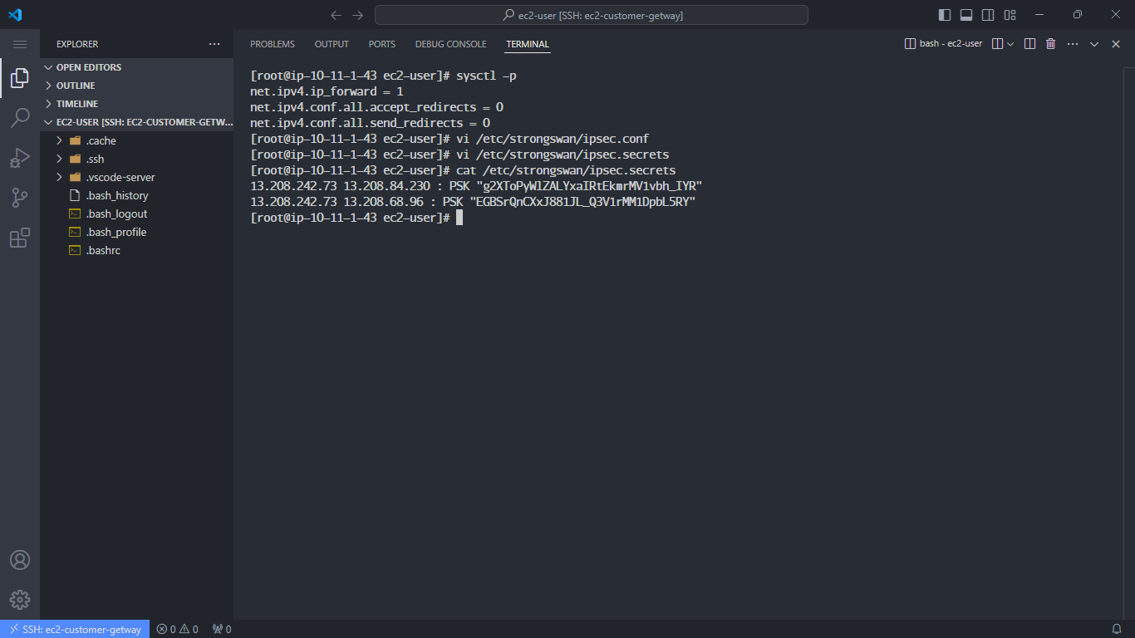The height and width of the screenshot is (638, 1135).
Task: Open the .bash_history file
Action: point(137,195)
